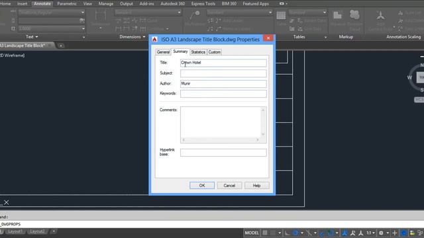Click the Title field containing Crown Hotel
This screenshot has height=238, width=424.
point(223,63)
